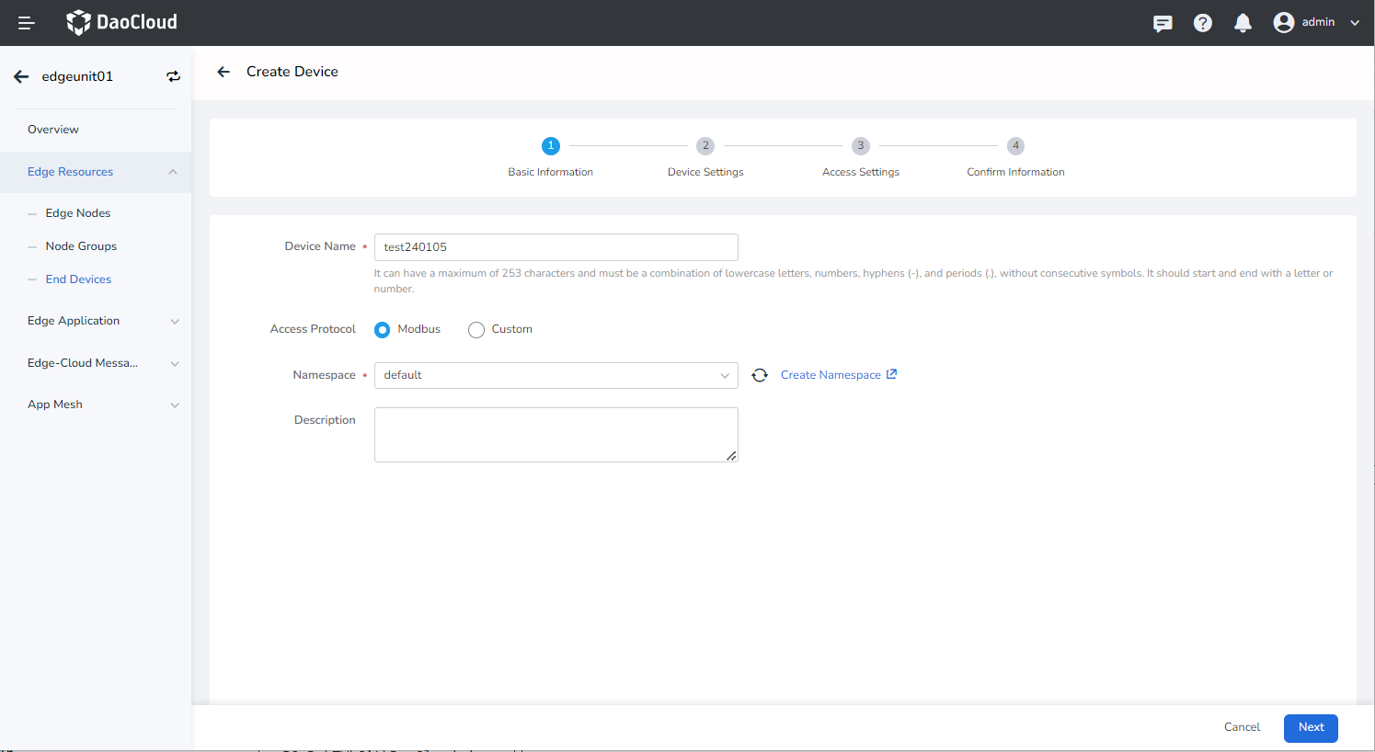
Task: Open the messages chat icon
Action: click(1163, 23)
